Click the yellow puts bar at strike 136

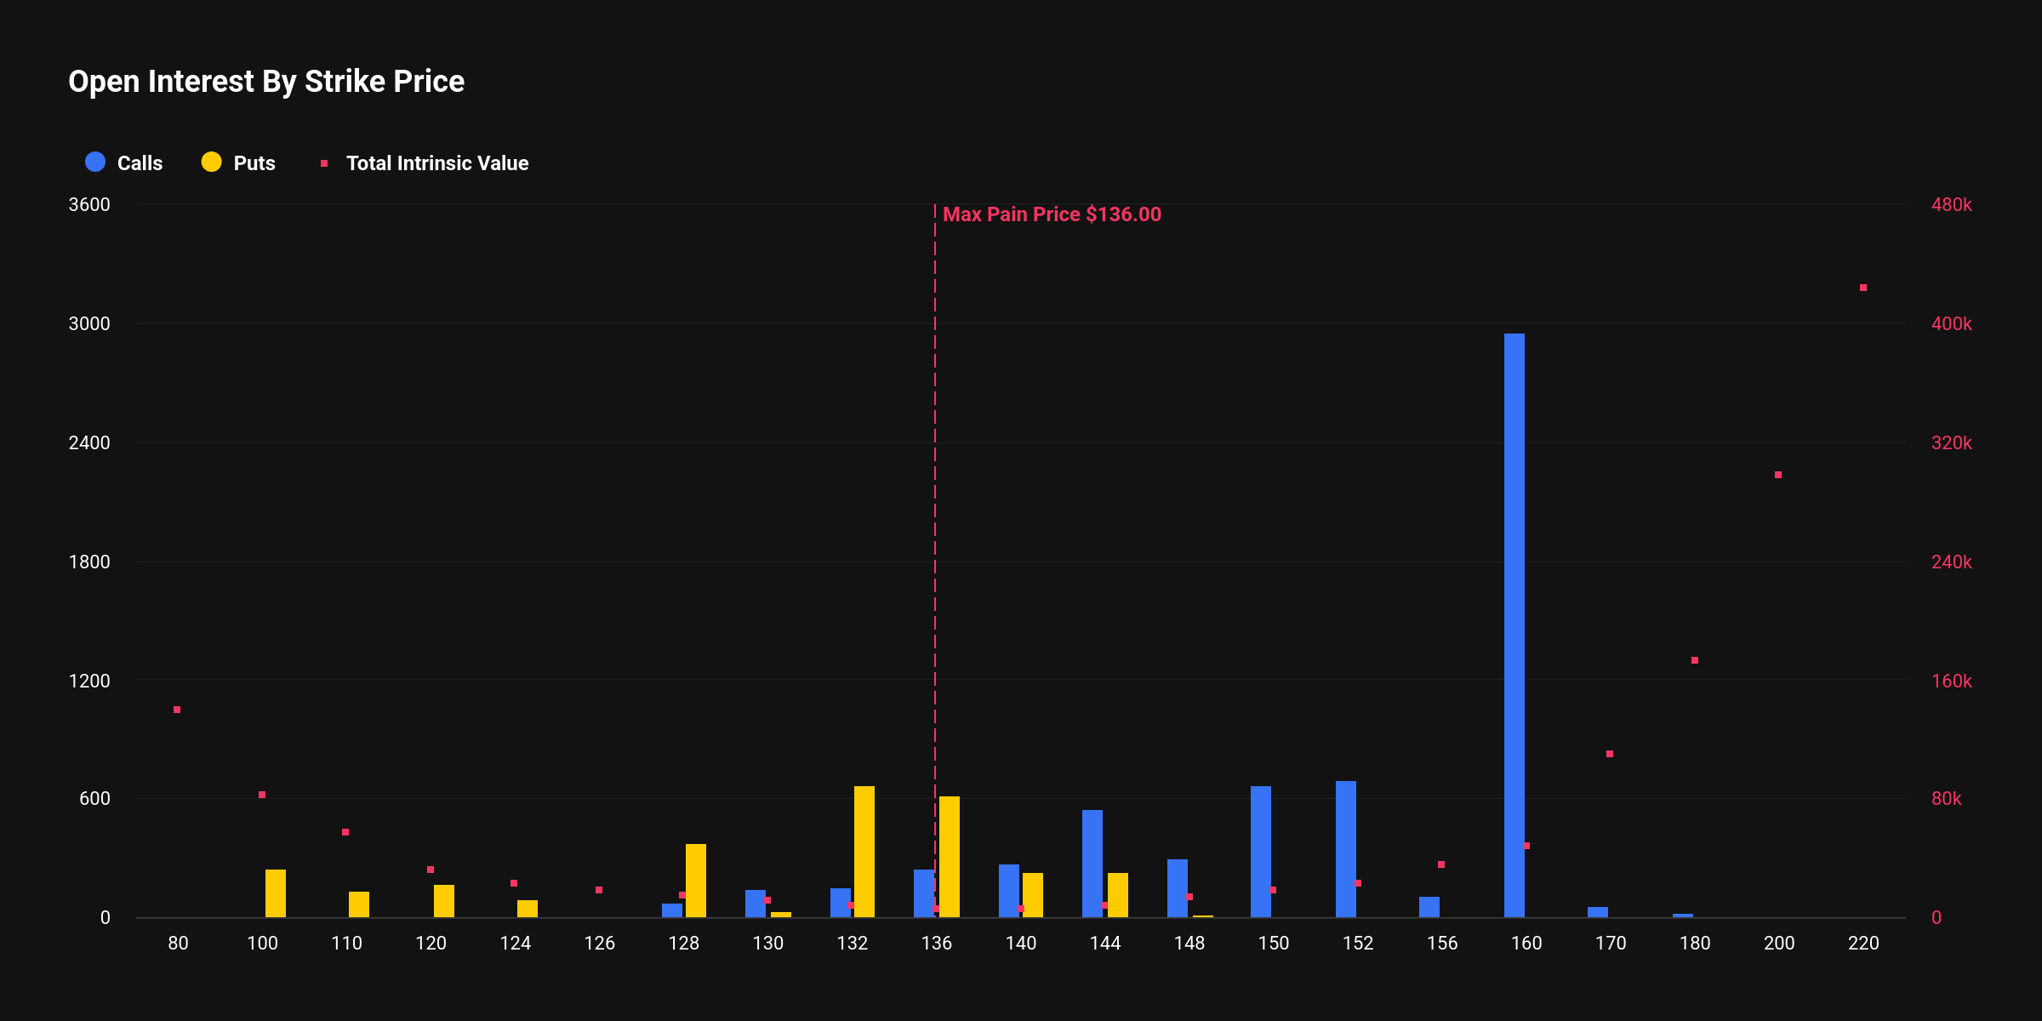[949, 856]
